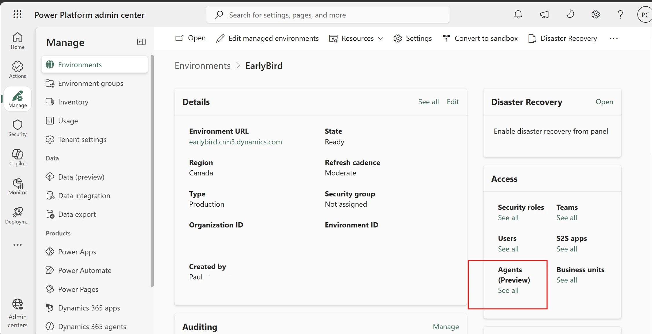The height and width of the screenshot is (334, 652).
Task: Open command bar overflow ellipsis
Action: [614, 38]
